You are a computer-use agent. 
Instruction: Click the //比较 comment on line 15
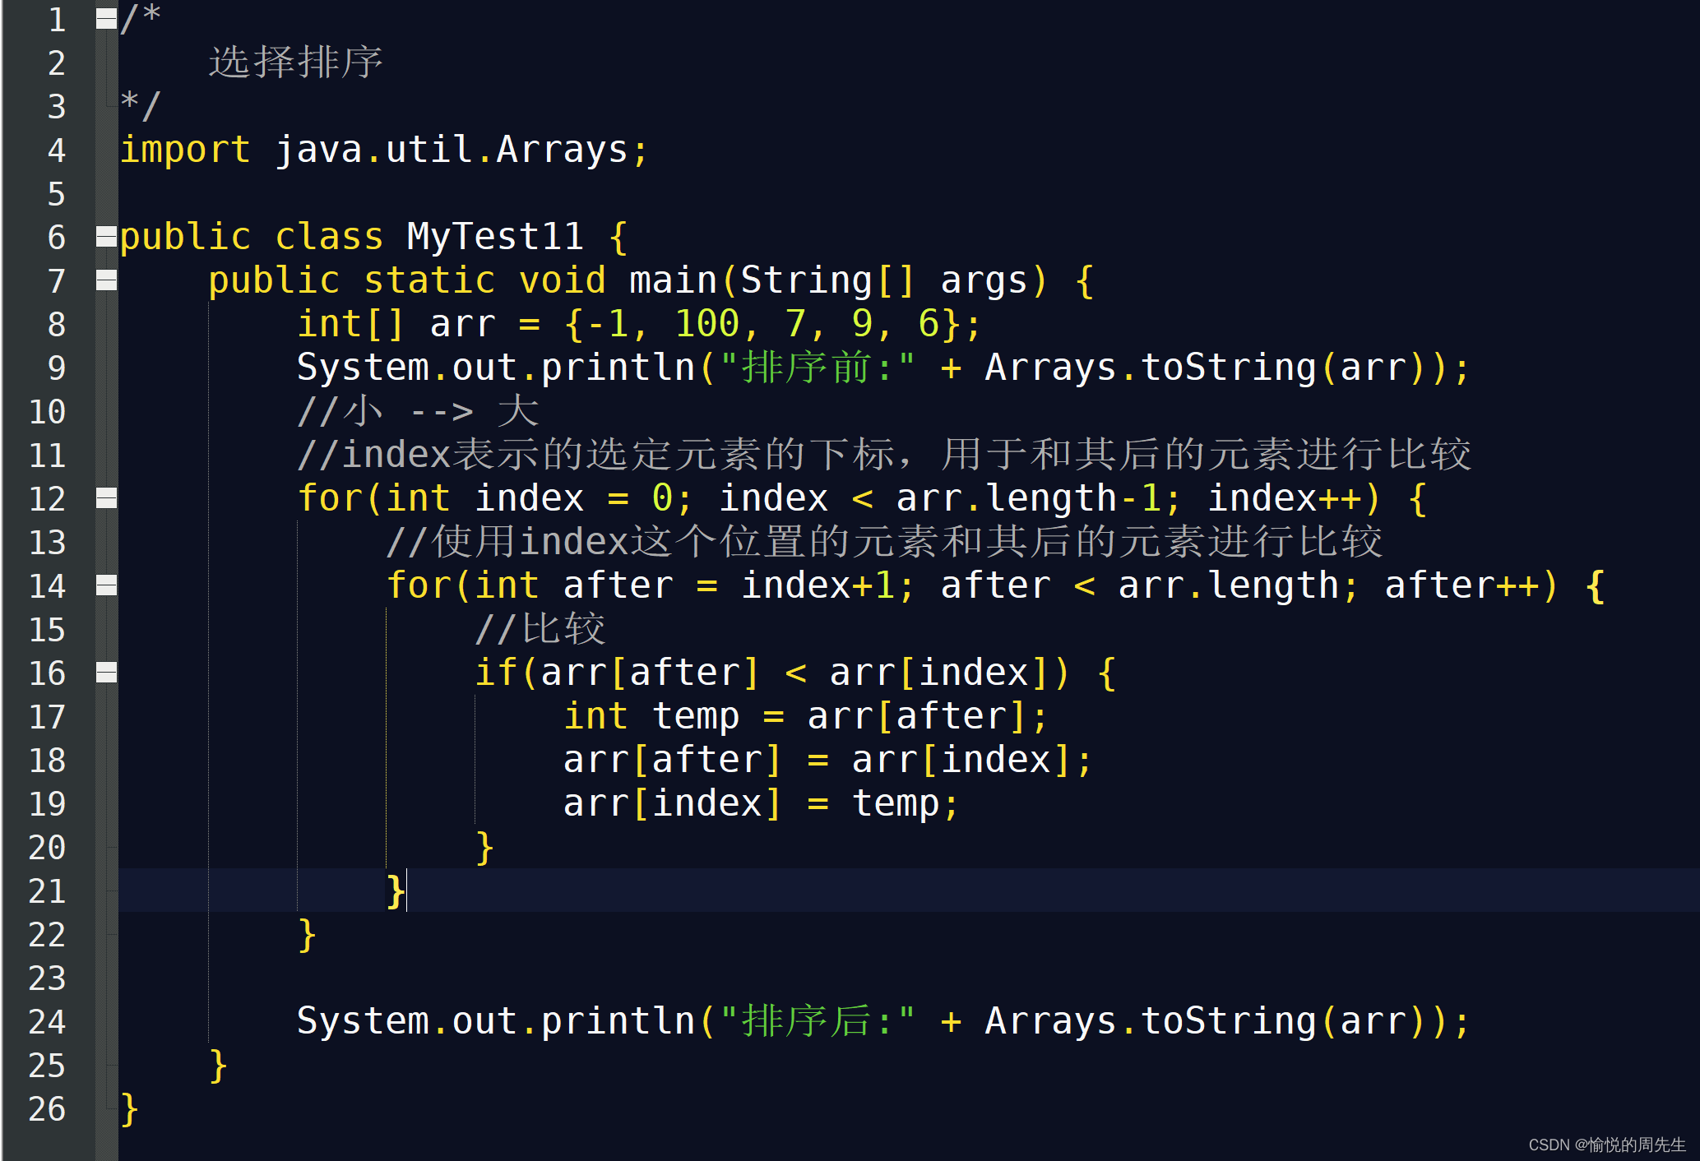coord(540,629)
